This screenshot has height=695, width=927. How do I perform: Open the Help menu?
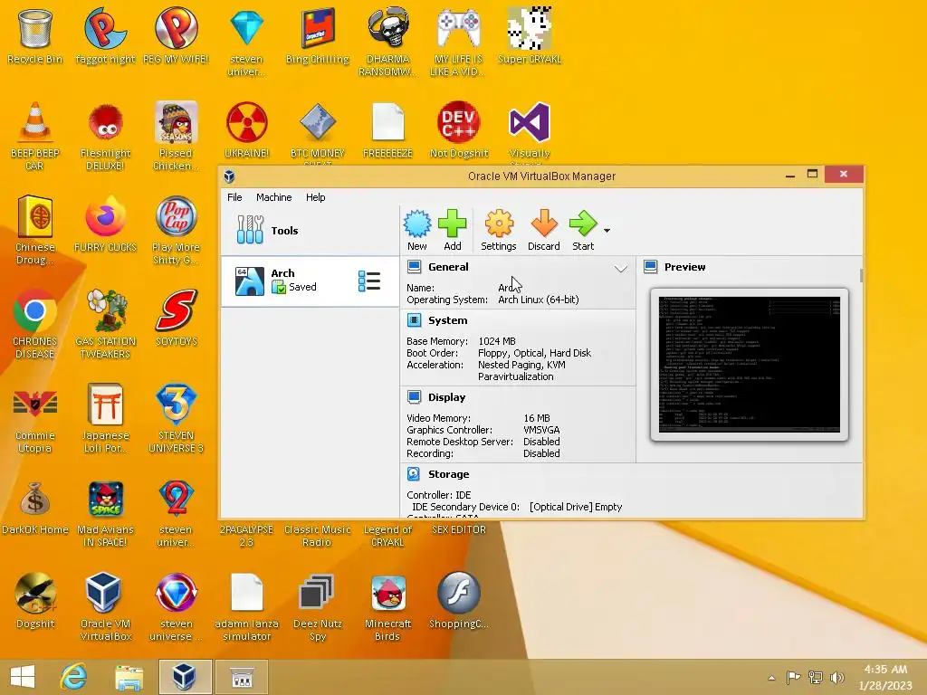[316, 197]
